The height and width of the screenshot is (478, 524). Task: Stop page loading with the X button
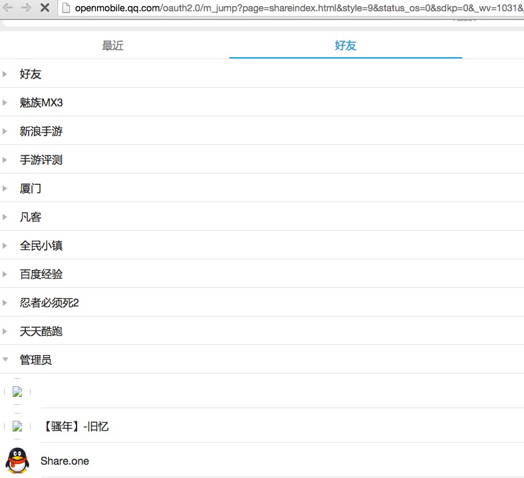click(x=45, y=7)
